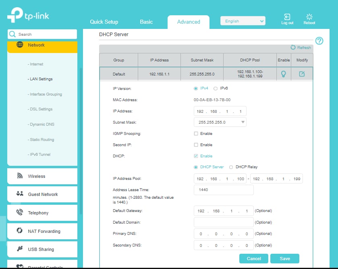Choose the DHCP Relay radio option
This screenshot has height=269, width=338.
coord(231,167)
